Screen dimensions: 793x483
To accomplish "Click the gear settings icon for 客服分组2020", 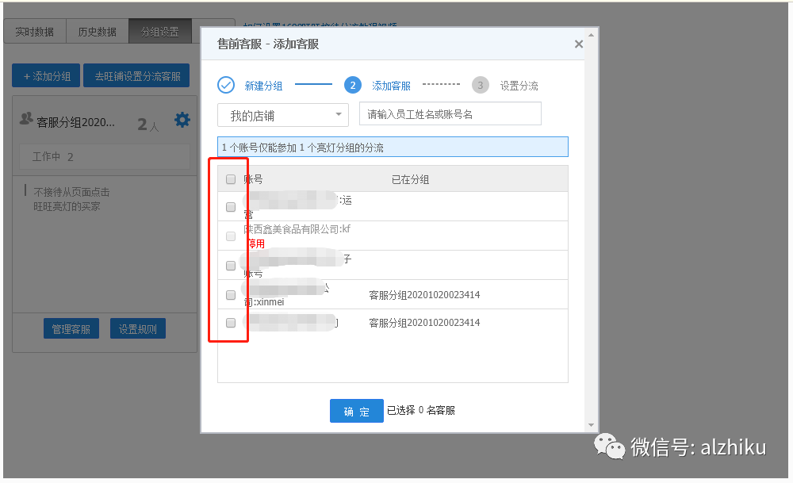I will tap(182, 120).
